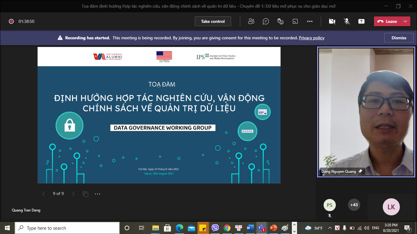The width and height of the screenshot is (417, 234).
Task: Turn on the camera
Action: coord(332,21)
